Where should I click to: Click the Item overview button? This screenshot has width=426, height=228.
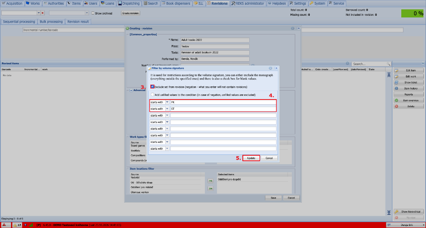(409, 100)
